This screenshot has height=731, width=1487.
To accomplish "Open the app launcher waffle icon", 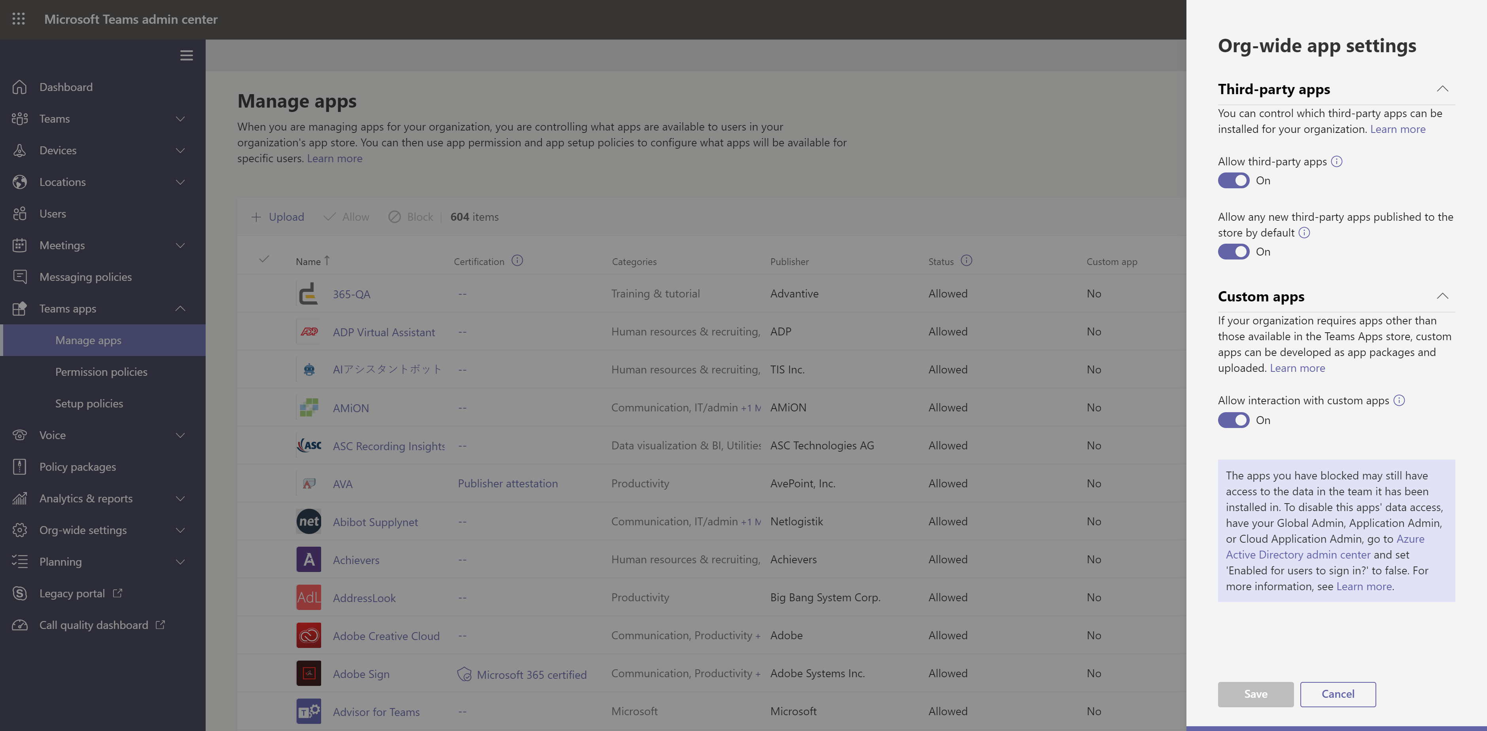I will pyautogui.click(x=19, y=19).
